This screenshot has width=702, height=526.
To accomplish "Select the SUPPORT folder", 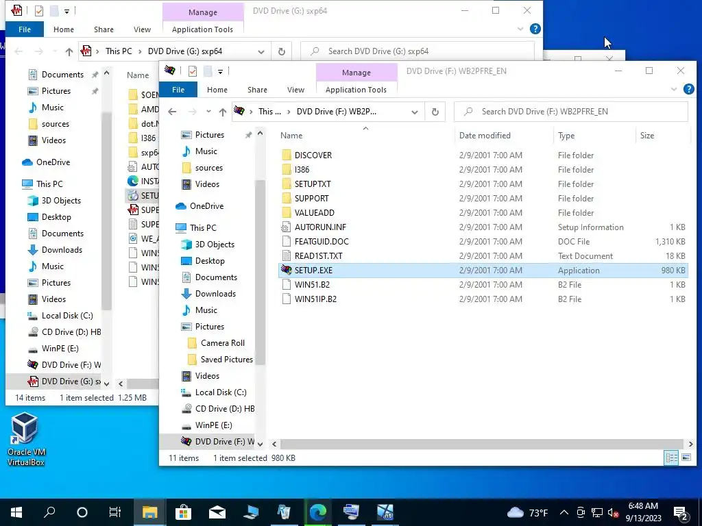I will [x=312, y=198].
